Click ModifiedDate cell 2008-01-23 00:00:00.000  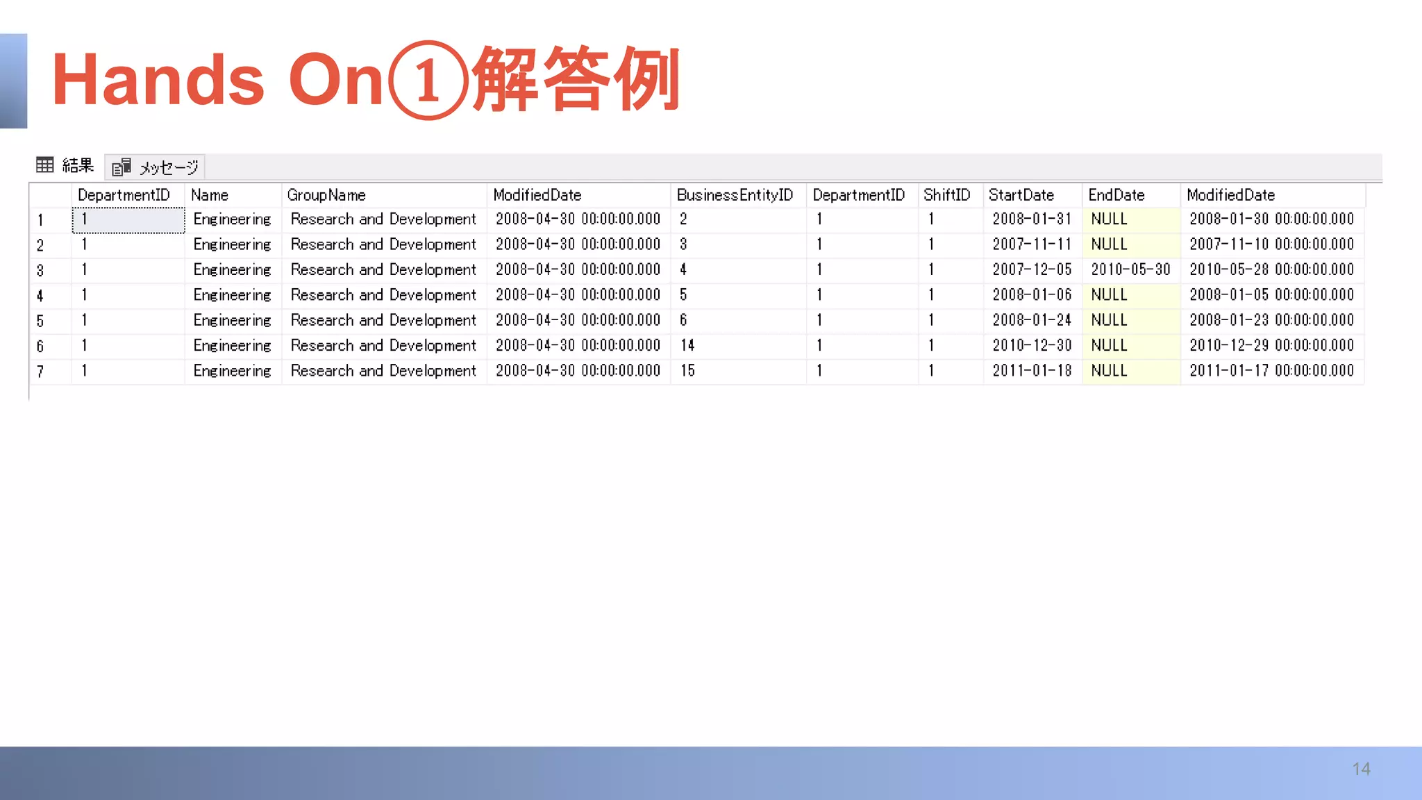pos(1272,320)
